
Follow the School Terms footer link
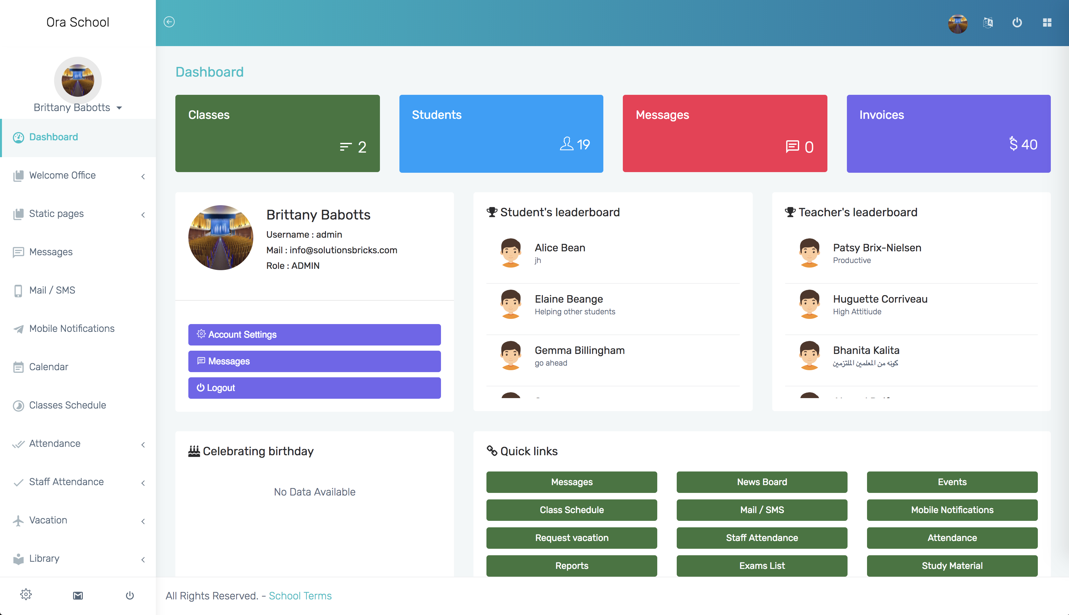point(300,596)
